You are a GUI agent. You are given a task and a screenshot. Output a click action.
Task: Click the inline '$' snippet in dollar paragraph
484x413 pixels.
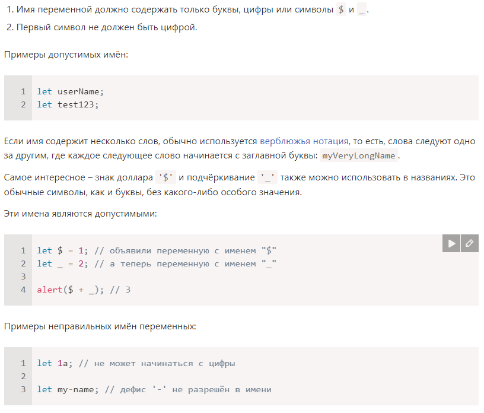(x=165, y=177)
